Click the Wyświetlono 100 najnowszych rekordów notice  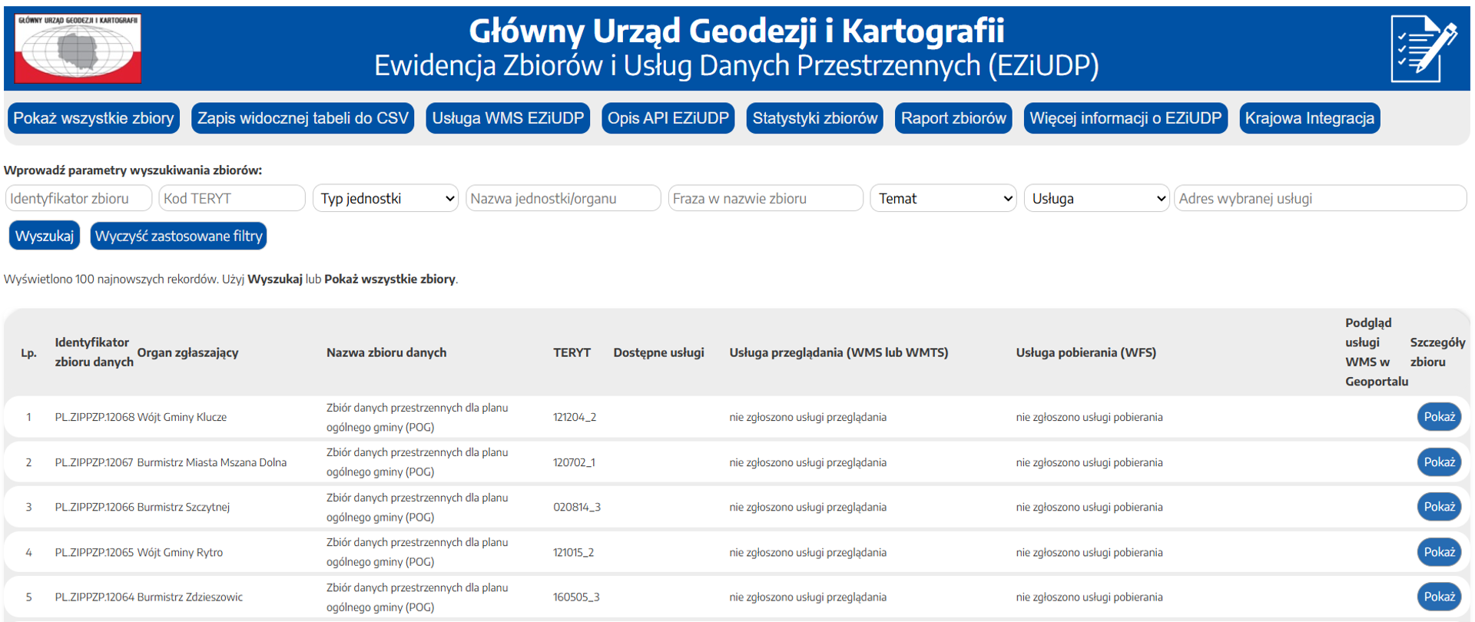click(230, 279)
